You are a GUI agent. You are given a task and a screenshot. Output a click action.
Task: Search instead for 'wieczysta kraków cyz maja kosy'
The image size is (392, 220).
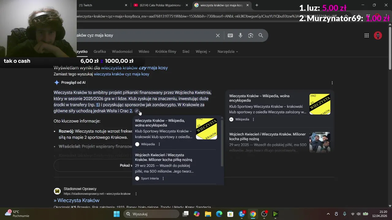tap(122, 74)
